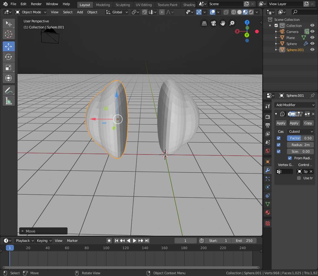Open the Modifiers wrench properties tab

pos(268,170)
